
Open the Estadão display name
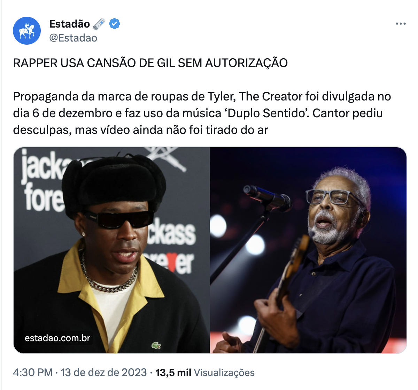click(70, 24)
